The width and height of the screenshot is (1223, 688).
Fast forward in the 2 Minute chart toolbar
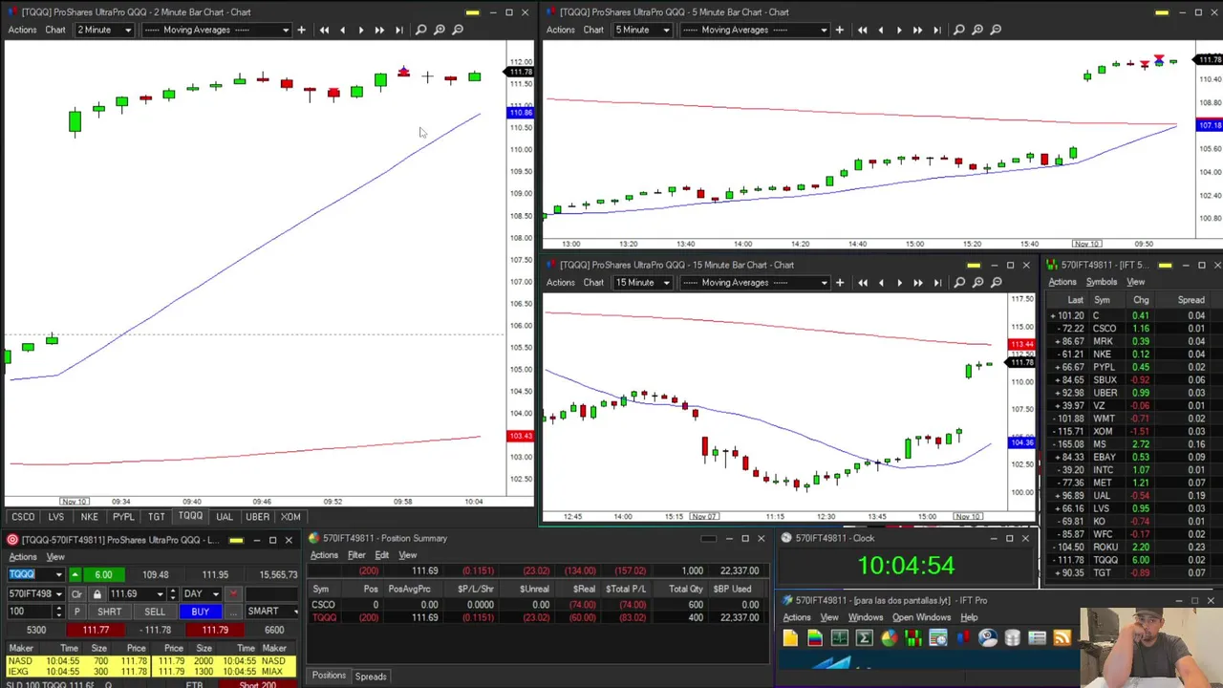pos(379,30)
